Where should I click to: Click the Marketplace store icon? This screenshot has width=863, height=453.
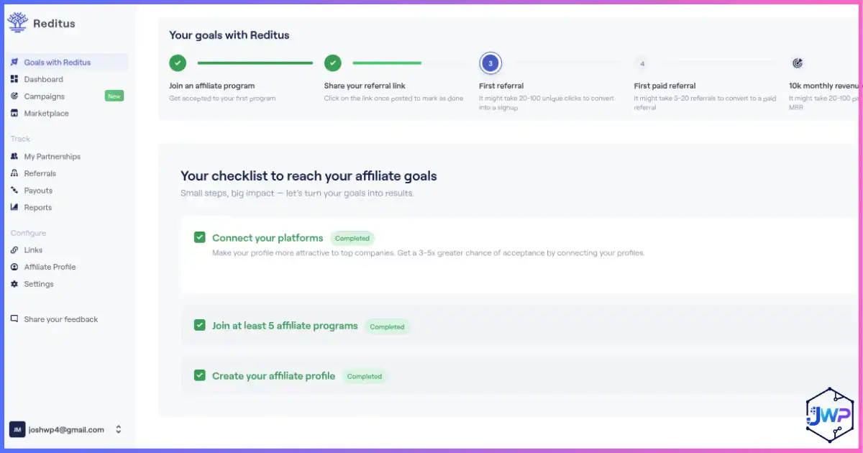(x=14, y=114)
